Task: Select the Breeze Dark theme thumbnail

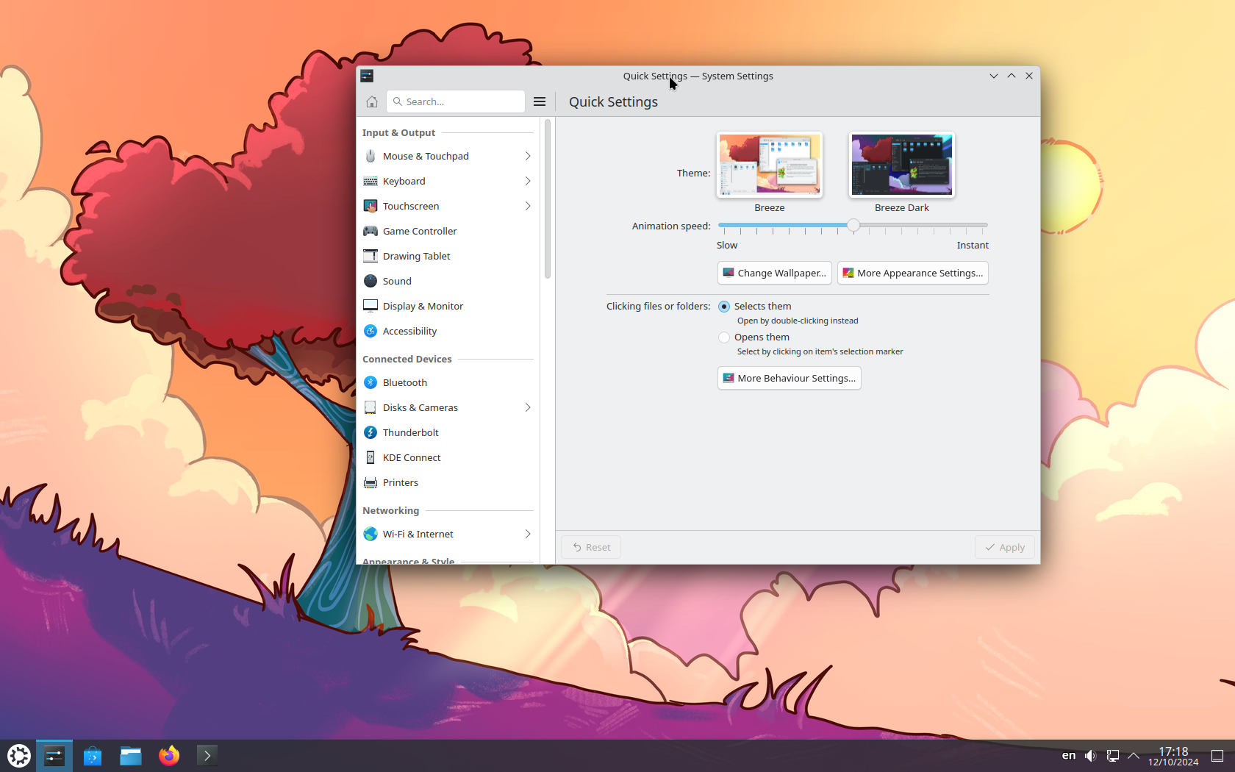Action: click(902, 165)
